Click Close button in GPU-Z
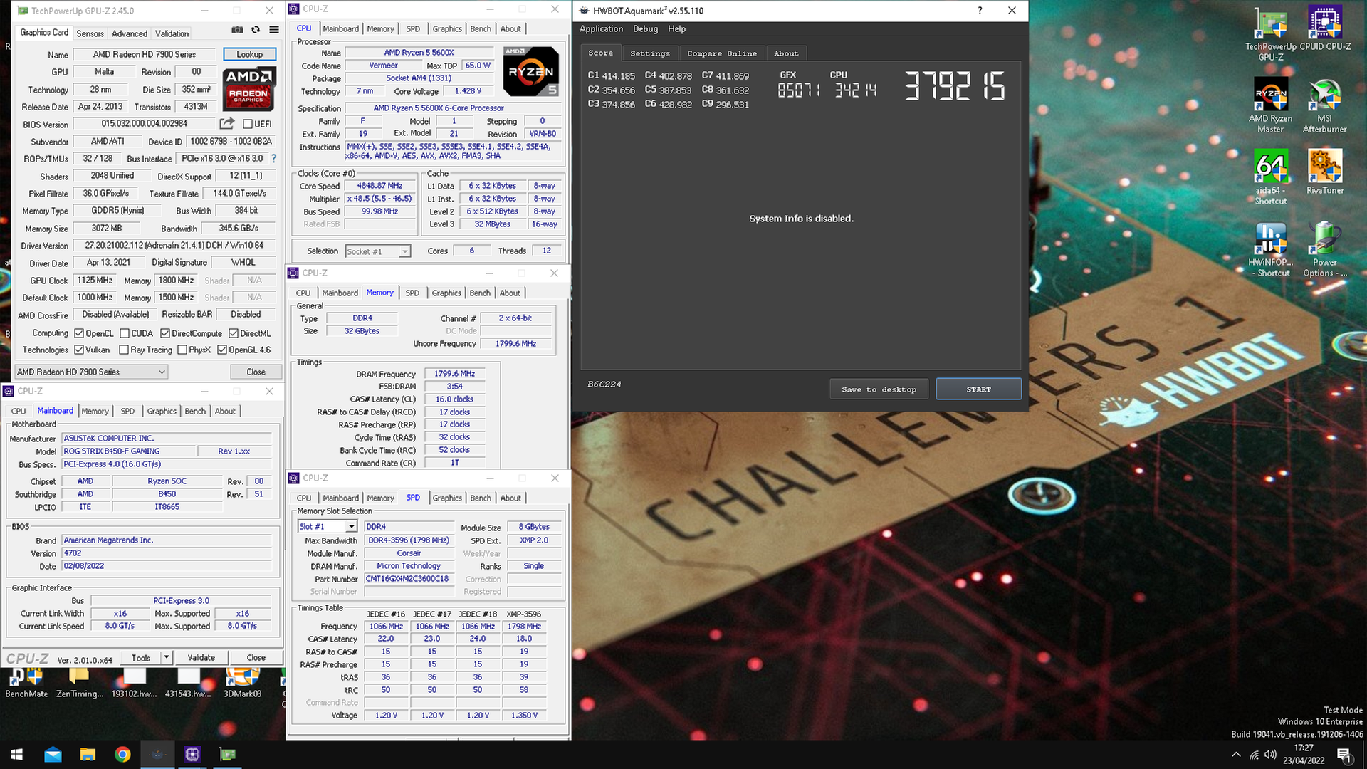Screen dimensions: 1367x769 (x=256, y=372)
